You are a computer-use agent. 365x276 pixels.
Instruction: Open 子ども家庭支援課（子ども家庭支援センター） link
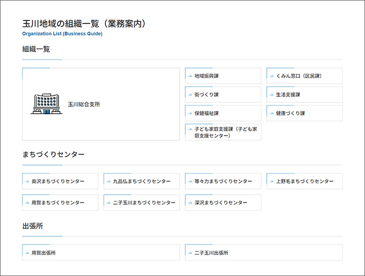[223, 132]
